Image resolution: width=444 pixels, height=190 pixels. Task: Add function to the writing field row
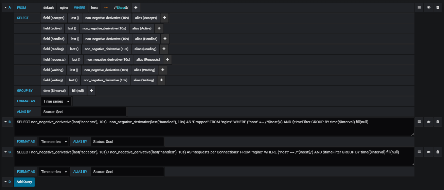click(161, 81)
